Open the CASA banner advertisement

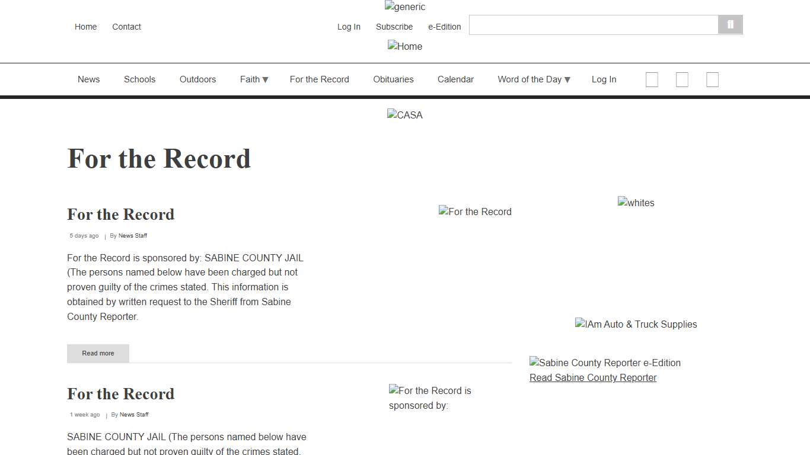[x=405, y=115]
